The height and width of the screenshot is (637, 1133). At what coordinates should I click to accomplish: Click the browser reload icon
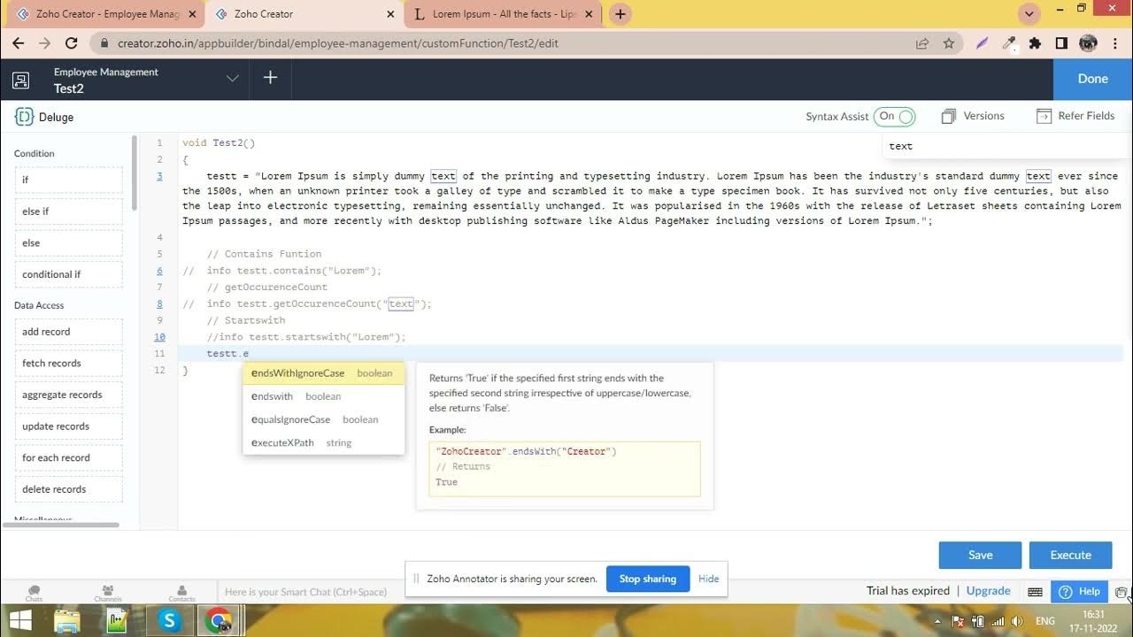[x=72, y=42]
